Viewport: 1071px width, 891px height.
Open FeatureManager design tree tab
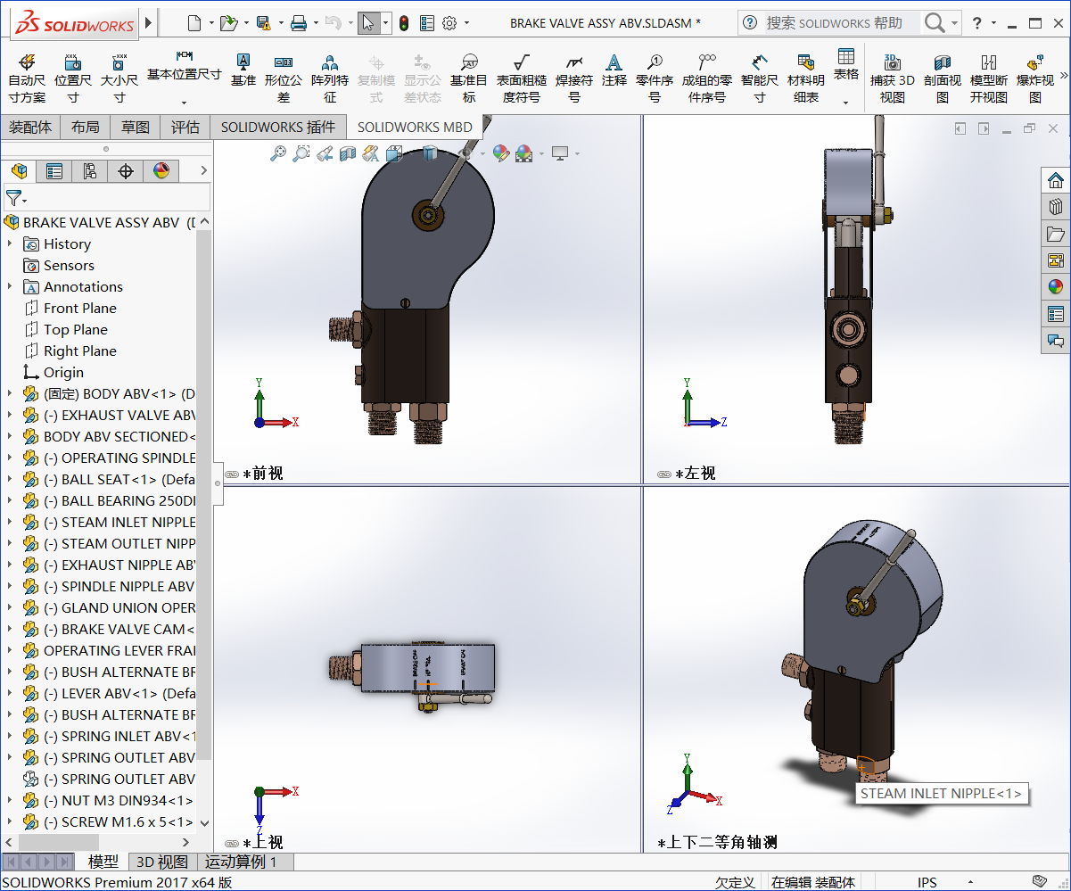19,170
